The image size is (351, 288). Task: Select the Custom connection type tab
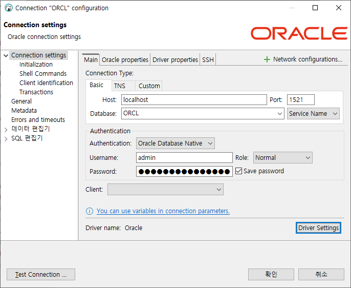click(149, 86)
